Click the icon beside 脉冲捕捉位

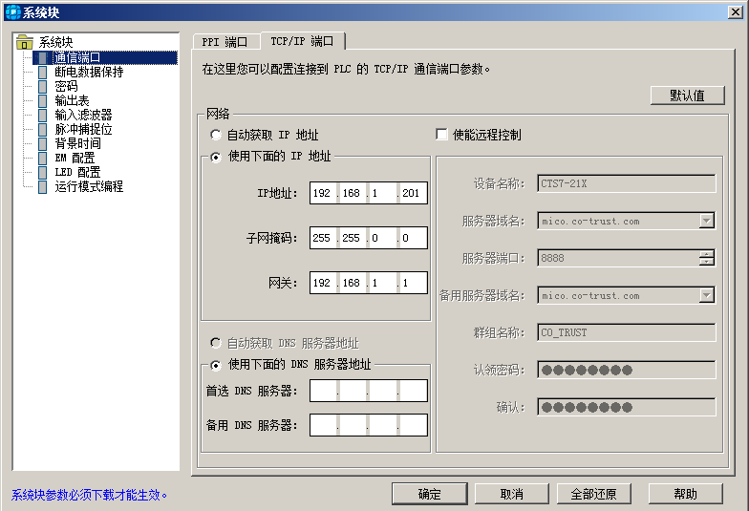(42, 130)
